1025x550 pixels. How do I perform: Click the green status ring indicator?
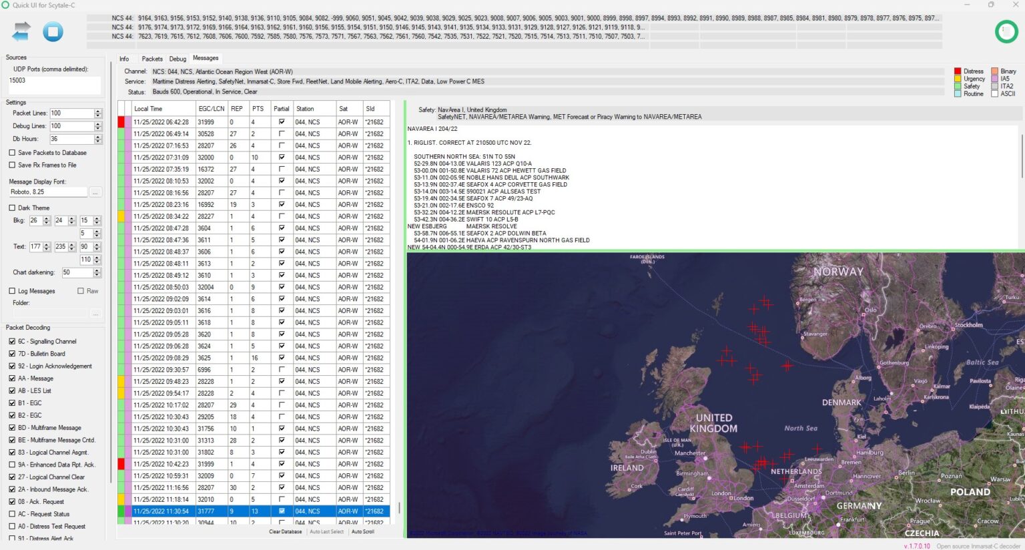point(1006,31)
